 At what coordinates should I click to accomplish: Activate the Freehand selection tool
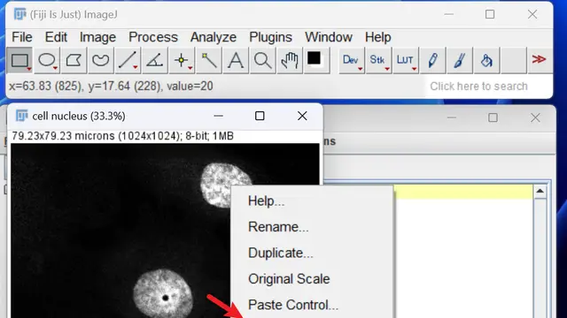(x=100, y=60)
